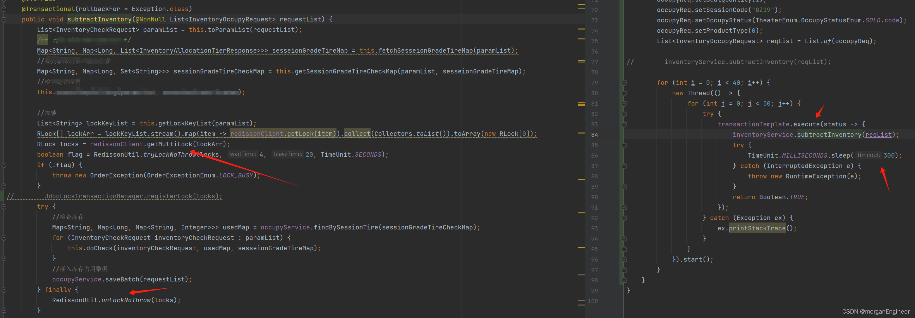This screenshot has height=318, width=915.
Task: Click underlined 'reqList' argument on line 84
Action: (x=878, y=135)
